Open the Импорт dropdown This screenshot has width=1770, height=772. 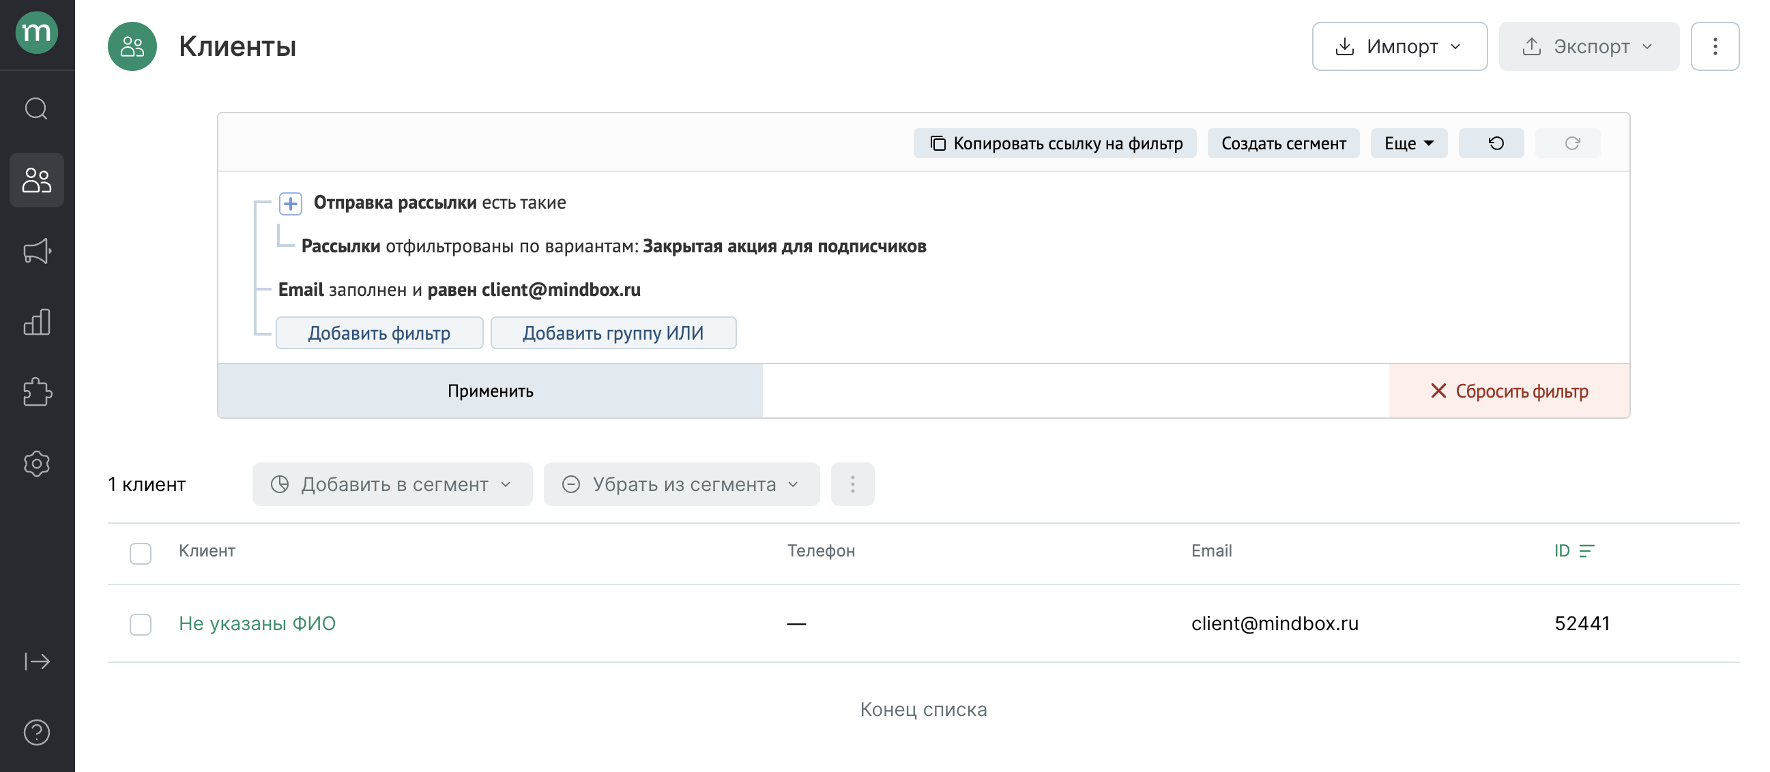[x=1399, y=46]
